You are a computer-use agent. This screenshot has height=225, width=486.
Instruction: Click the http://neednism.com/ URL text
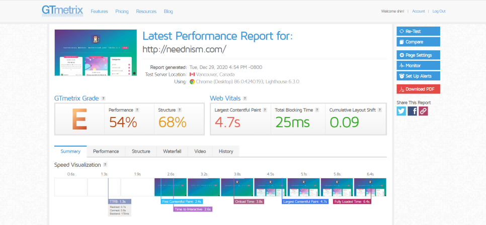coord(185,49)
